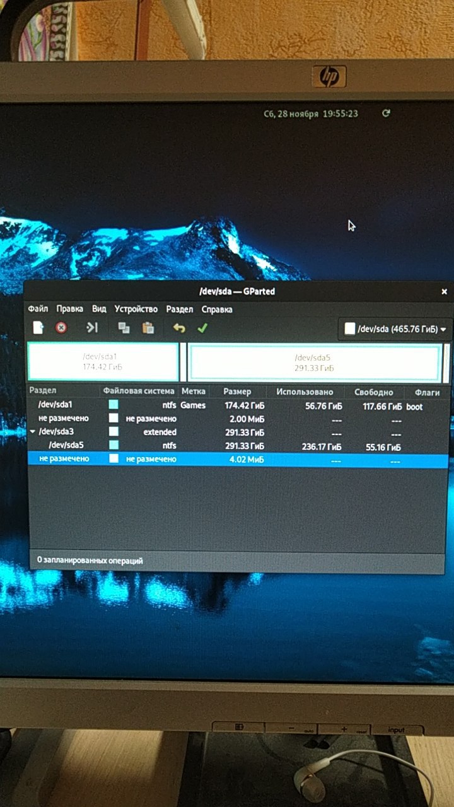Open the Файл menu

coord(38,309)
